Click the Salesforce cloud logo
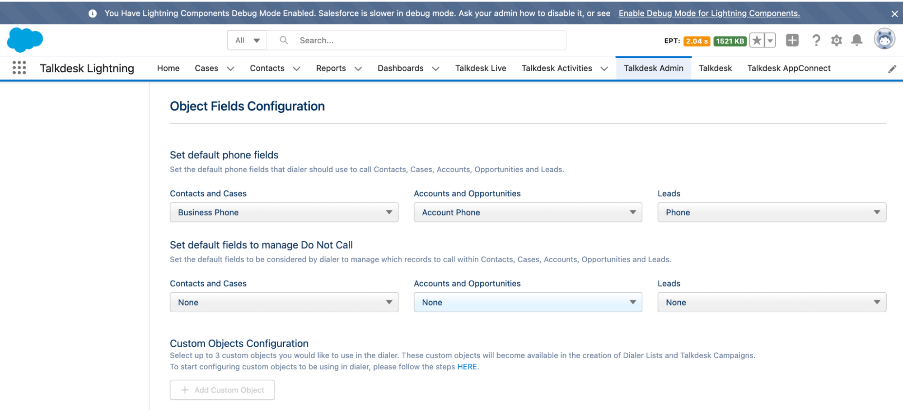903x410 pixels. click(x=24, y=40)
